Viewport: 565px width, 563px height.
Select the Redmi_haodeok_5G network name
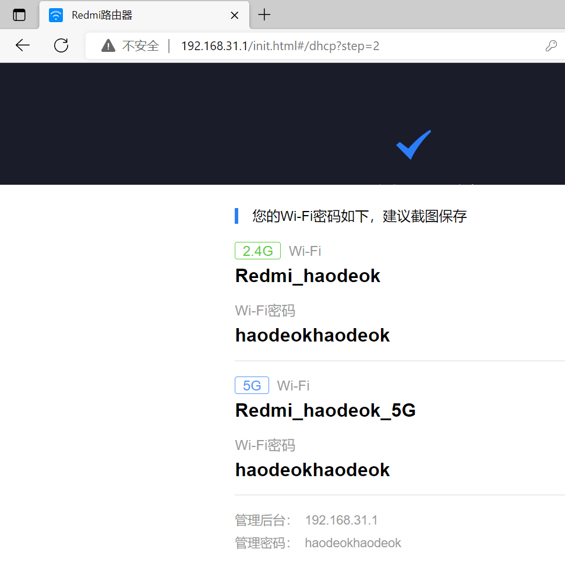(x=326, y=411)
